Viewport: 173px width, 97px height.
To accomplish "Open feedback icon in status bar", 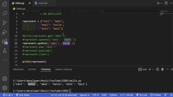I will coord(165,95).
